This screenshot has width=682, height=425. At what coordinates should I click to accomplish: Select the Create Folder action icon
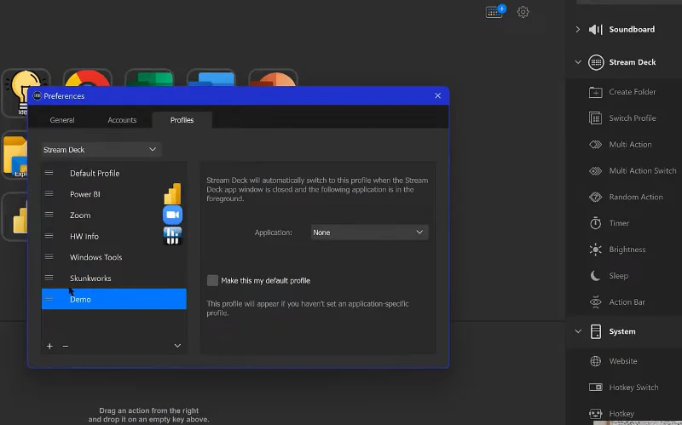595,92
